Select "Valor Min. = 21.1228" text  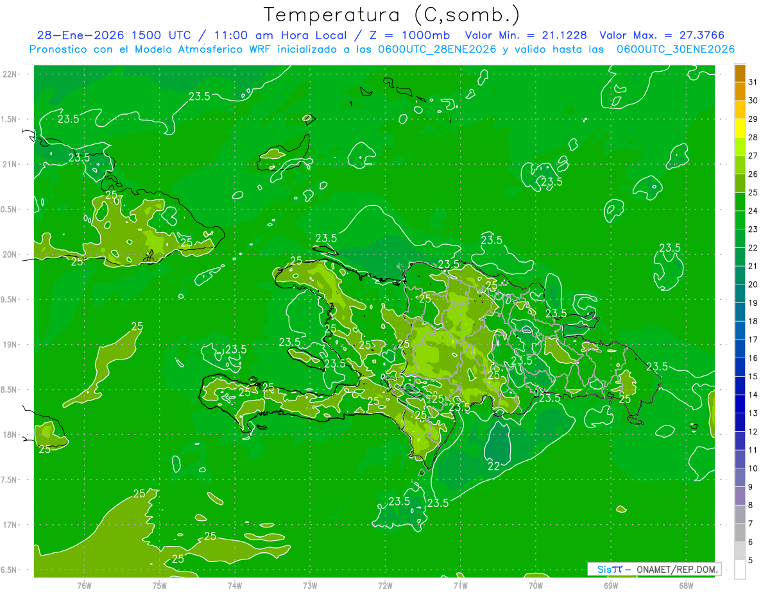(x=526, y=35)
